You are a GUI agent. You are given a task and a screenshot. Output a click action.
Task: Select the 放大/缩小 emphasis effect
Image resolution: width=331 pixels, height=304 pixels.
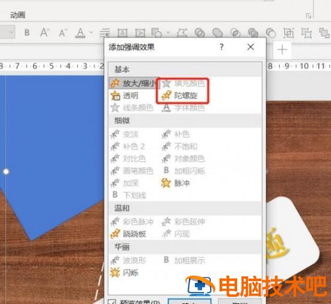point(134,83)
